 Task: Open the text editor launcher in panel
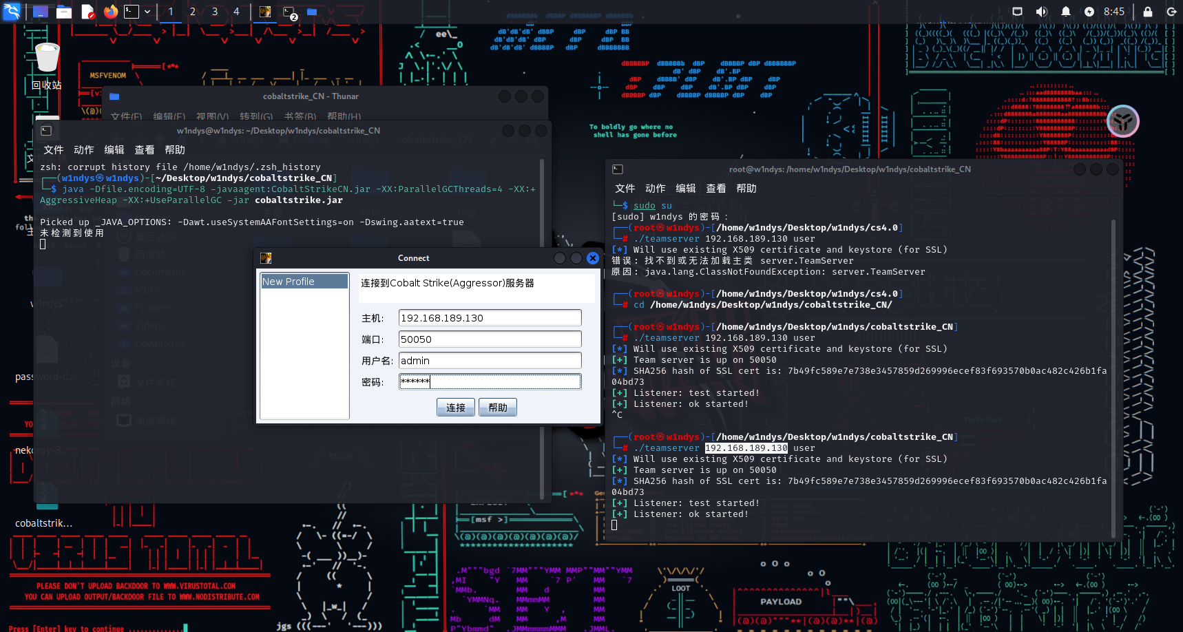87,12
